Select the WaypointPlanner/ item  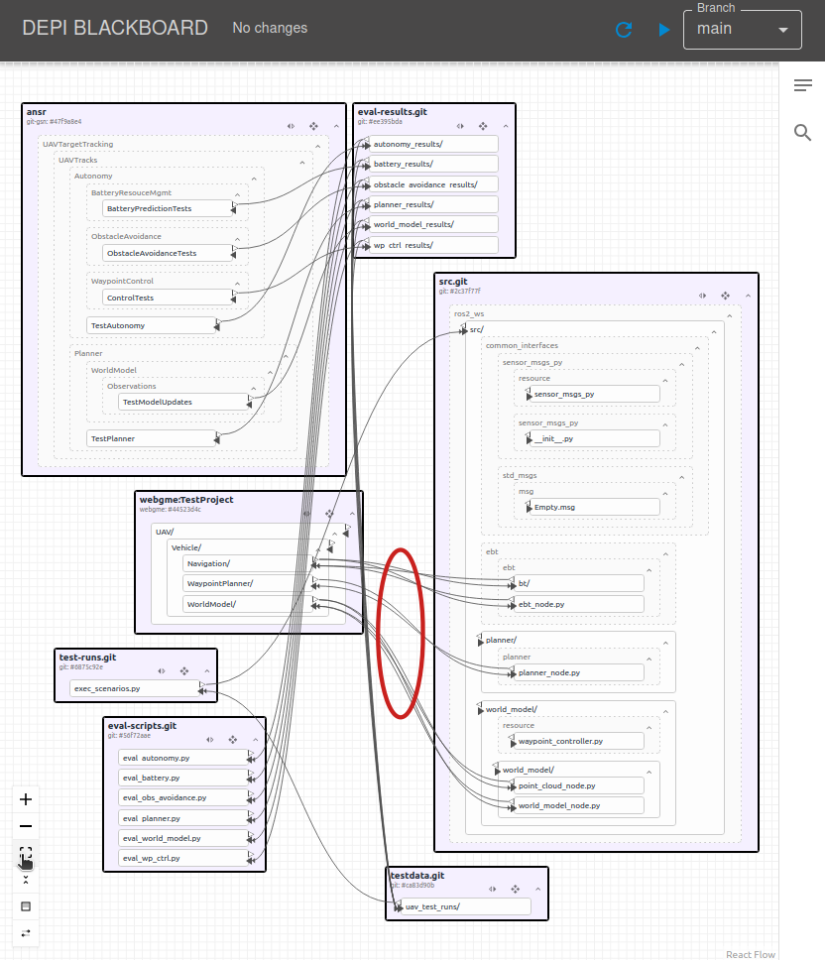[x=250, y=583]
